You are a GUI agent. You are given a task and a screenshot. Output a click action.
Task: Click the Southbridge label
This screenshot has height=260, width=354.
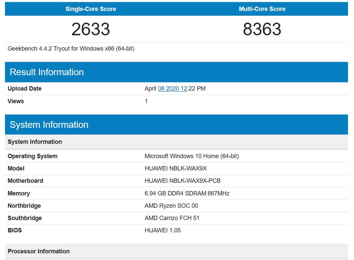click(x=25, y=218)
